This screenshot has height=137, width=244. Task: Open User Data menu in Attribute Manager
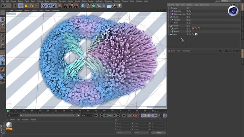click(186, 51)
